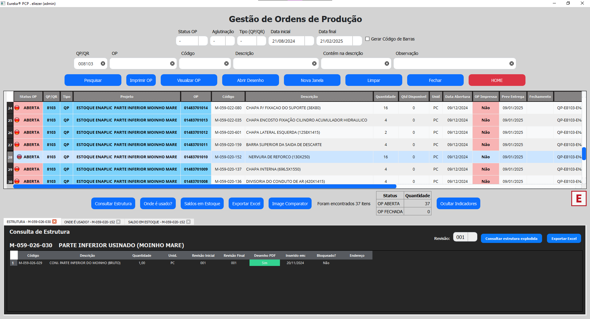Select row header number 29

point(10,169)
